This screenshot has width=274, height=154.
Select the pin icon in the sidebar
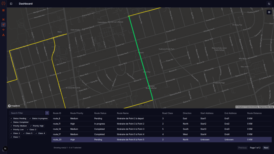click(x=3, y=30)
